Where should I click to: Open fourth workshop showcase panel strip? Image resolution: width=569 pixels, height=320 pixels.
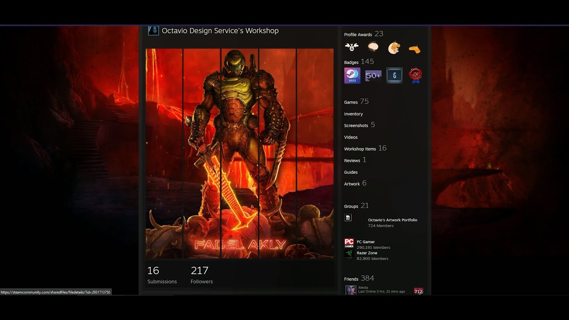277,153
